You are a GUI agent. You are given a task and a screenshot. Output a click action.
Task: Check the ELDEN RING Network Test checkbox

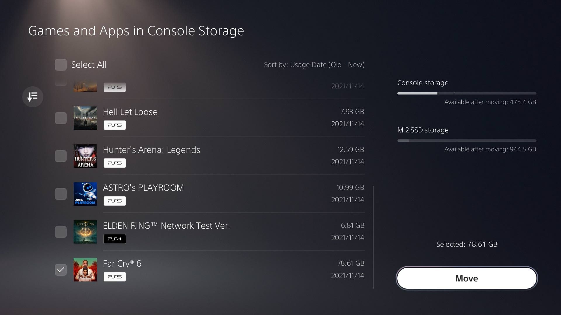tap(61, 232)
